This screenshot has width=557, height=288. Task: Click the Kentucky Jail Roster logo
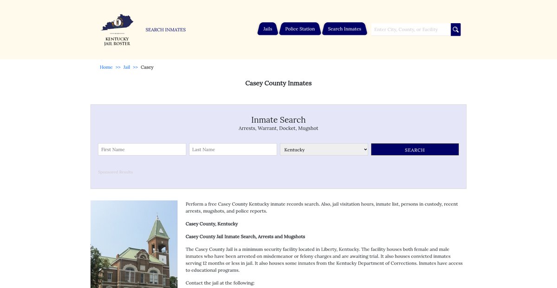[x=117, y=30]
